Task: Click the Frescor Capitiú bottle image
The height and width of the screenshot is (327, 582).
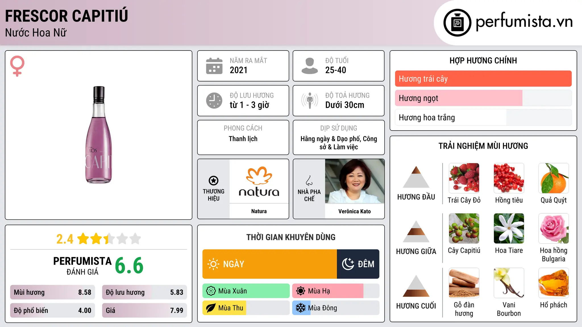Action: coord(99,135)
